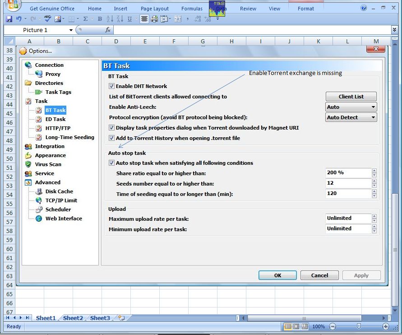Toggle Add to Torrent History checkbox
This screenshot has width=402, height=335.
point(112,138)
